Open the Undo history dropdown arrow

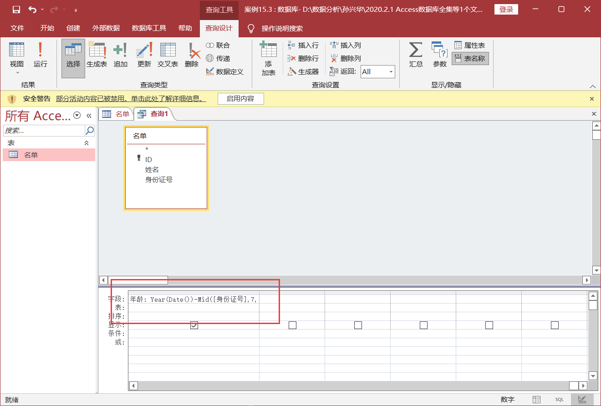tap(42, 10)
